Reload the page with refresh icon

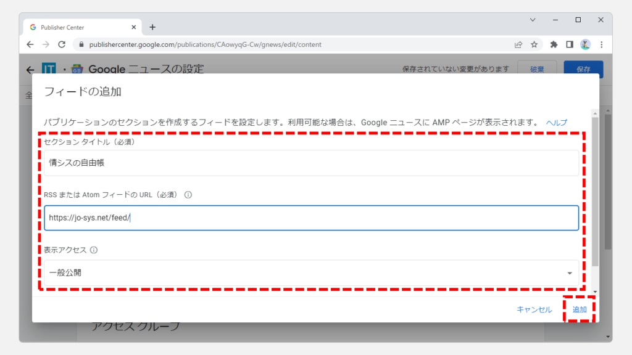tap(62, 44)
